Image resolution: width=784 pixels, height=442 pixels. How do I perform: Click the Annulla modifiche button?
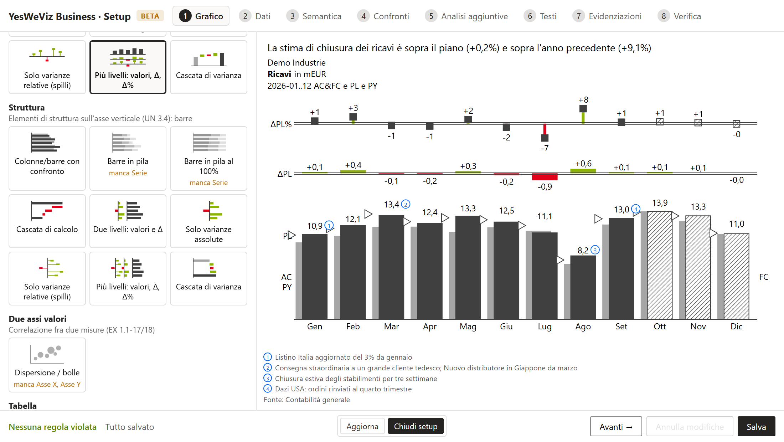690,427
